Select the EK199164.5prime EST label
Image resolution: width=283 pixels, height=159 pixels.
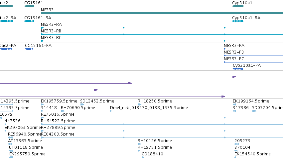click(251, 101)
